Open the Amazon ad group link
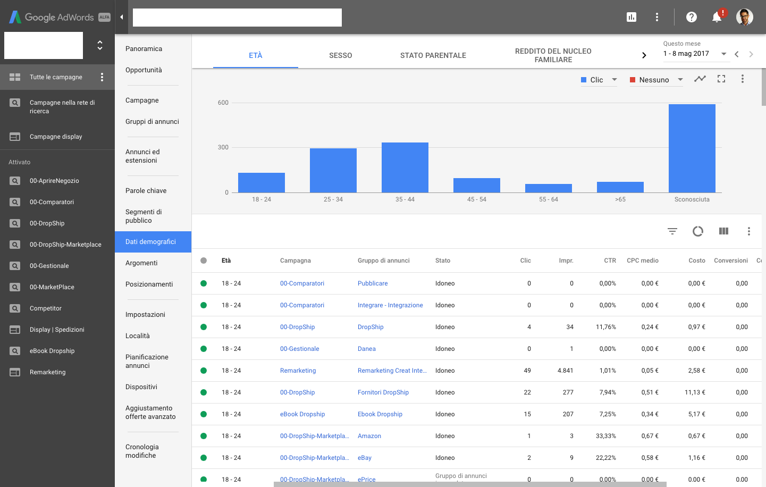 (x=369, y=436)
